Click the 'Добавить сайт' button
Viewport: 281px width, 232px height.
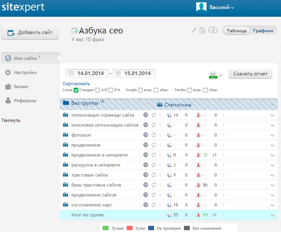pos(30,33)
